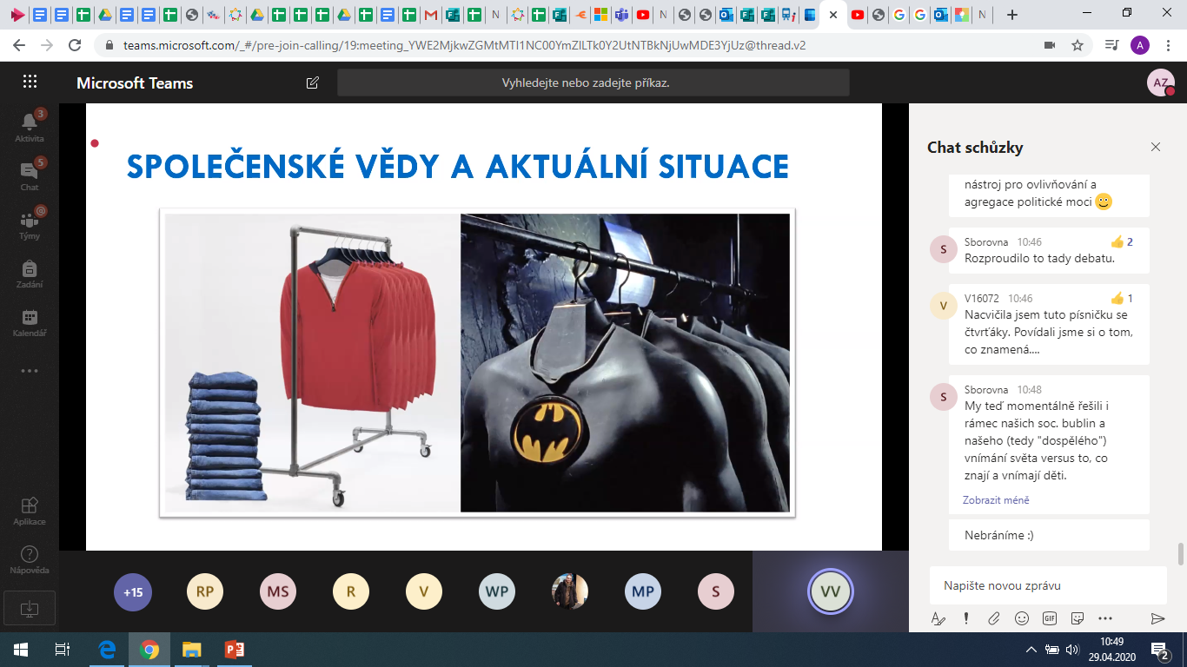Collapse the message with Zobrazit méně
The image size is (1187, 667).
[996, 500]
